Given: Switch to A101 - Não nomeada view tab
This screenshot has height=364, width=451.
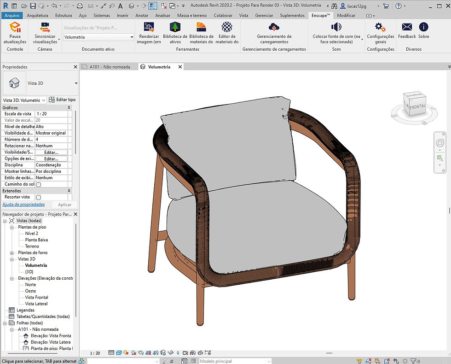Looking at the screenshot, I should pyautogui.click(x=110, y=67).
